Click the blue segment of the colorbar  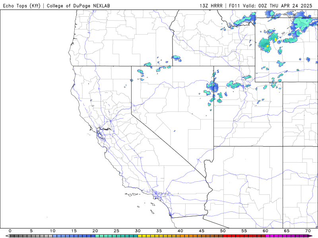tap(74, 236)
